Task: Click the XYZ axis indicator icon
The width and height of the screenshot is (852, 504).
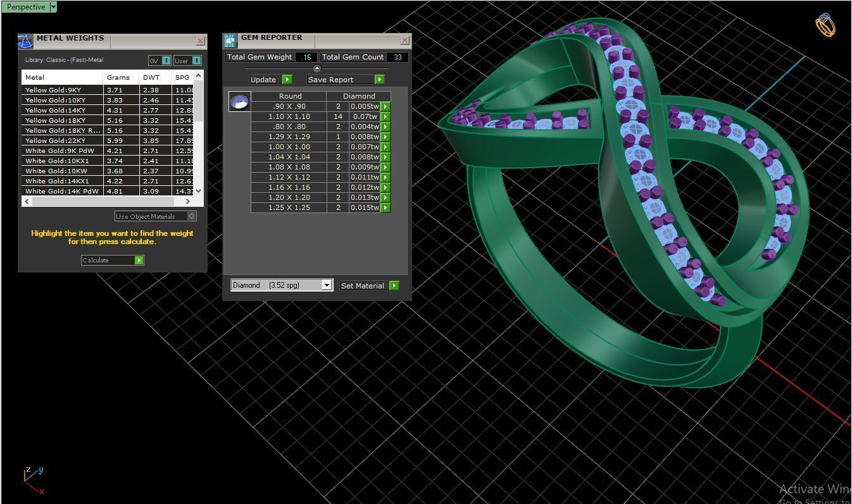Action: (x=34, y=481)
